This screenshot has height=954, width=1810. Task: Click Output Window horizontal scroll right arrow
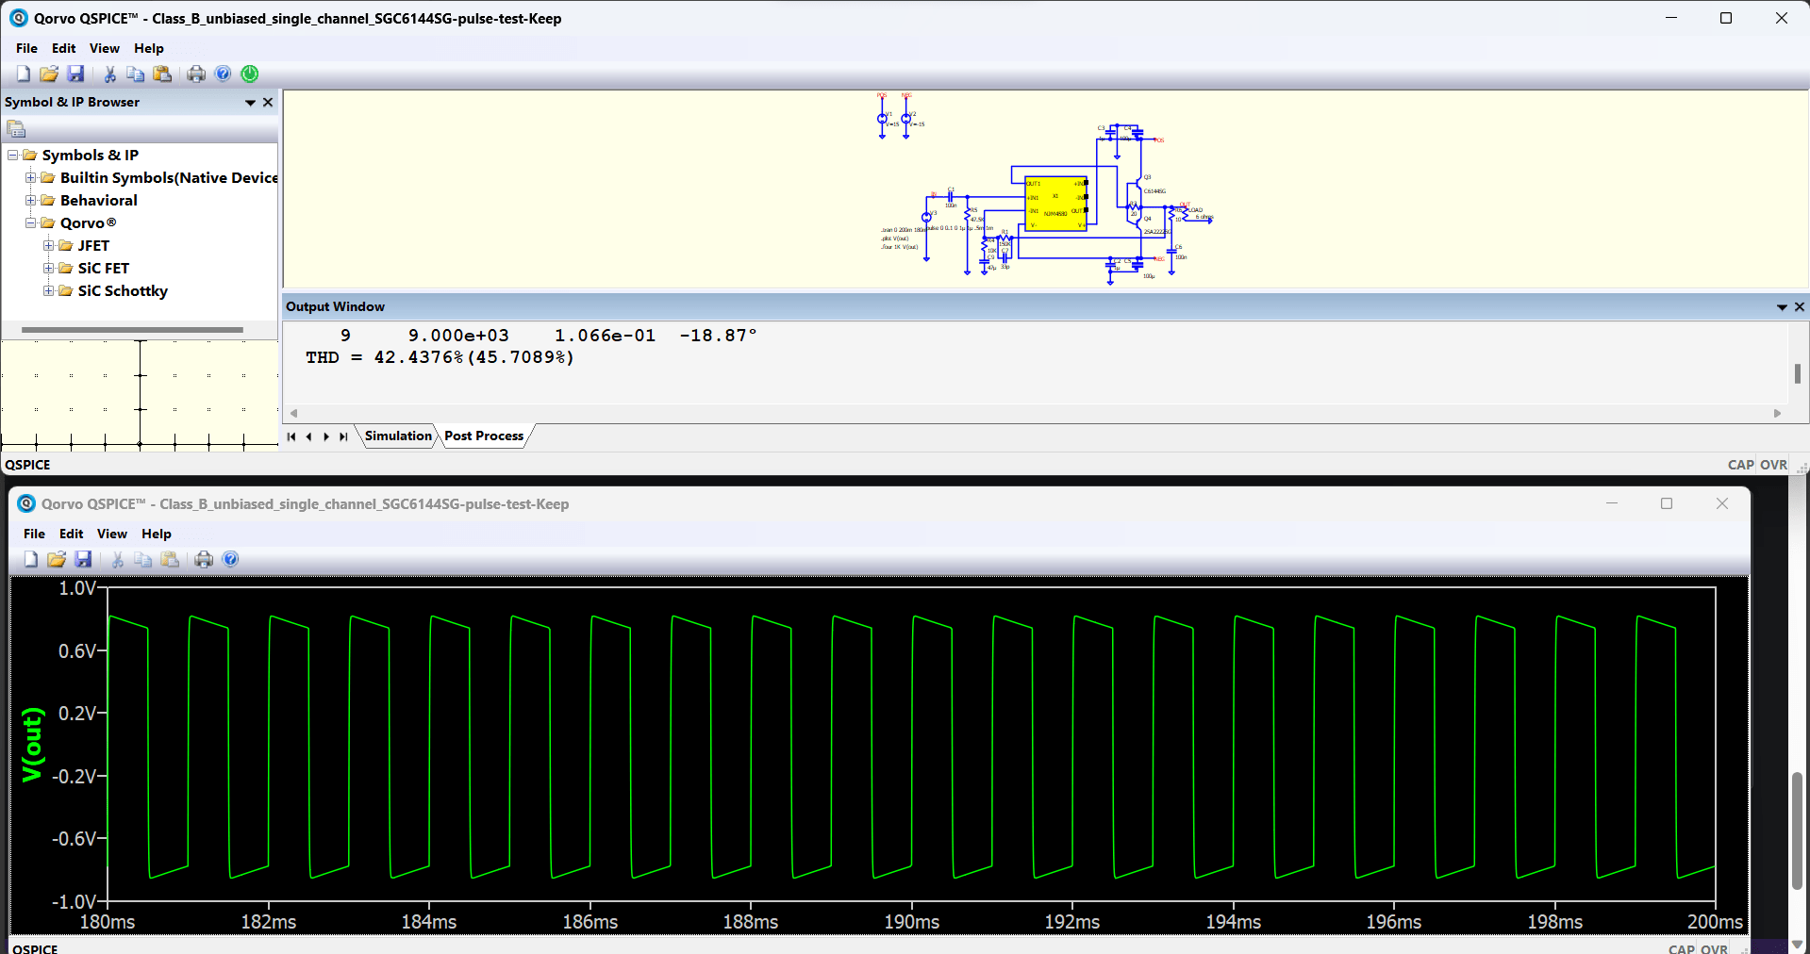click(x=1778, y=413)
